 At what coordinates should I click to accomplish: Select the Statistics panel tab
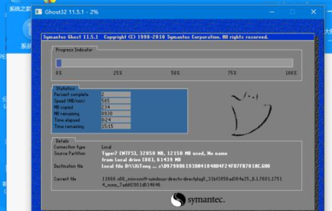pos(65,89)
